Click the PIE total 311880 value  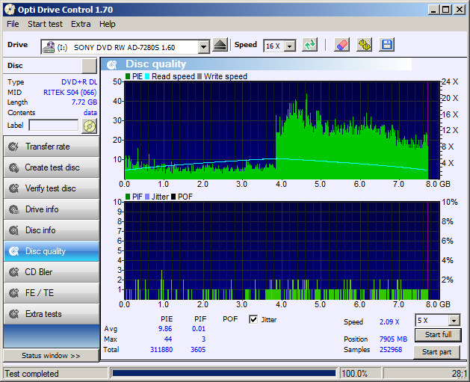click(x=161, y=350)
